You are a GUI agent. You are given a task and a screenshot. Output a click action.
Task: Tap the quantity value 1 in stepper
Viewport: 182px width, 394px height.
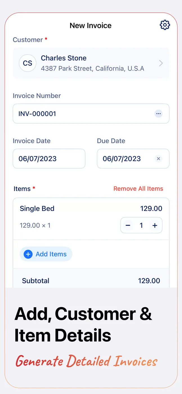[x=141, y=225]
